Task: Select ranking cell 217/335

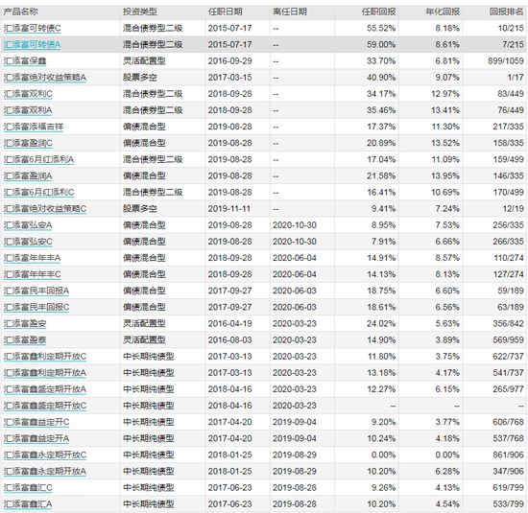Action: 509,127
